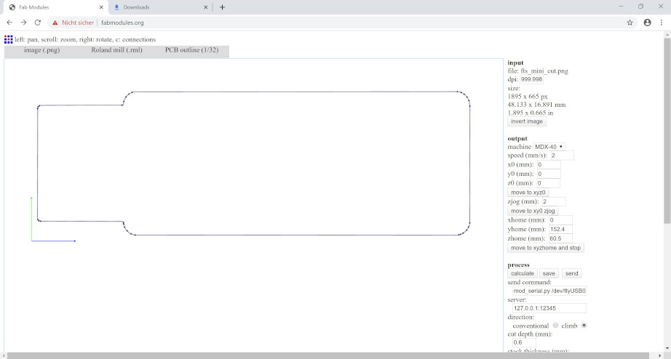Click the dpi input field
Viewport: 671px width, 359px height.
(x=531, y=79)
